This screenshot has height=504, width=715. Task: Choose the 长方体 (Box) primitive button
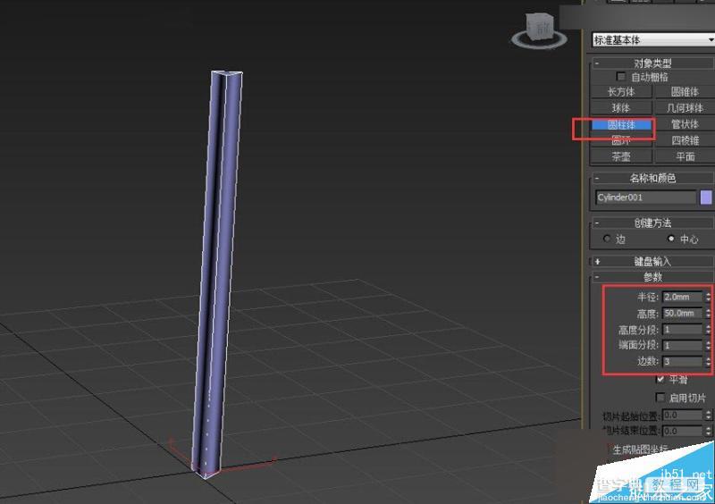click(x=621, y=92)
